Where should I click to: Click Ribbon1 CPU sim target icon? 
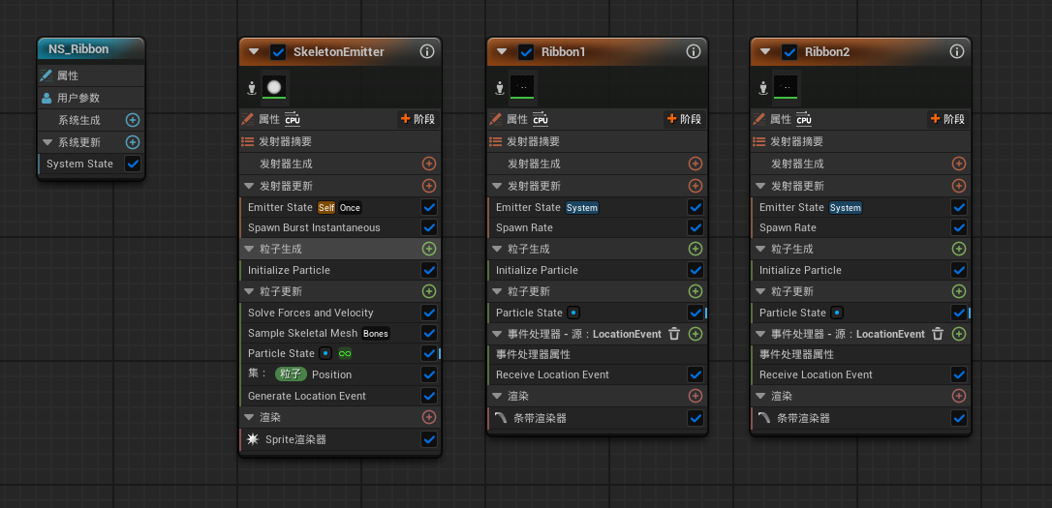541,119
